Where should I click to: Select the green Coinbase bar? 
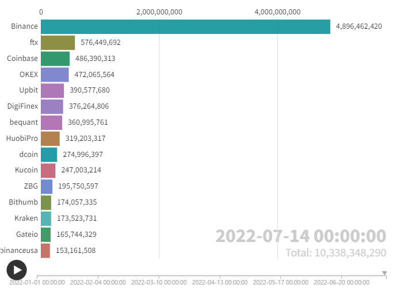point(55,59)
